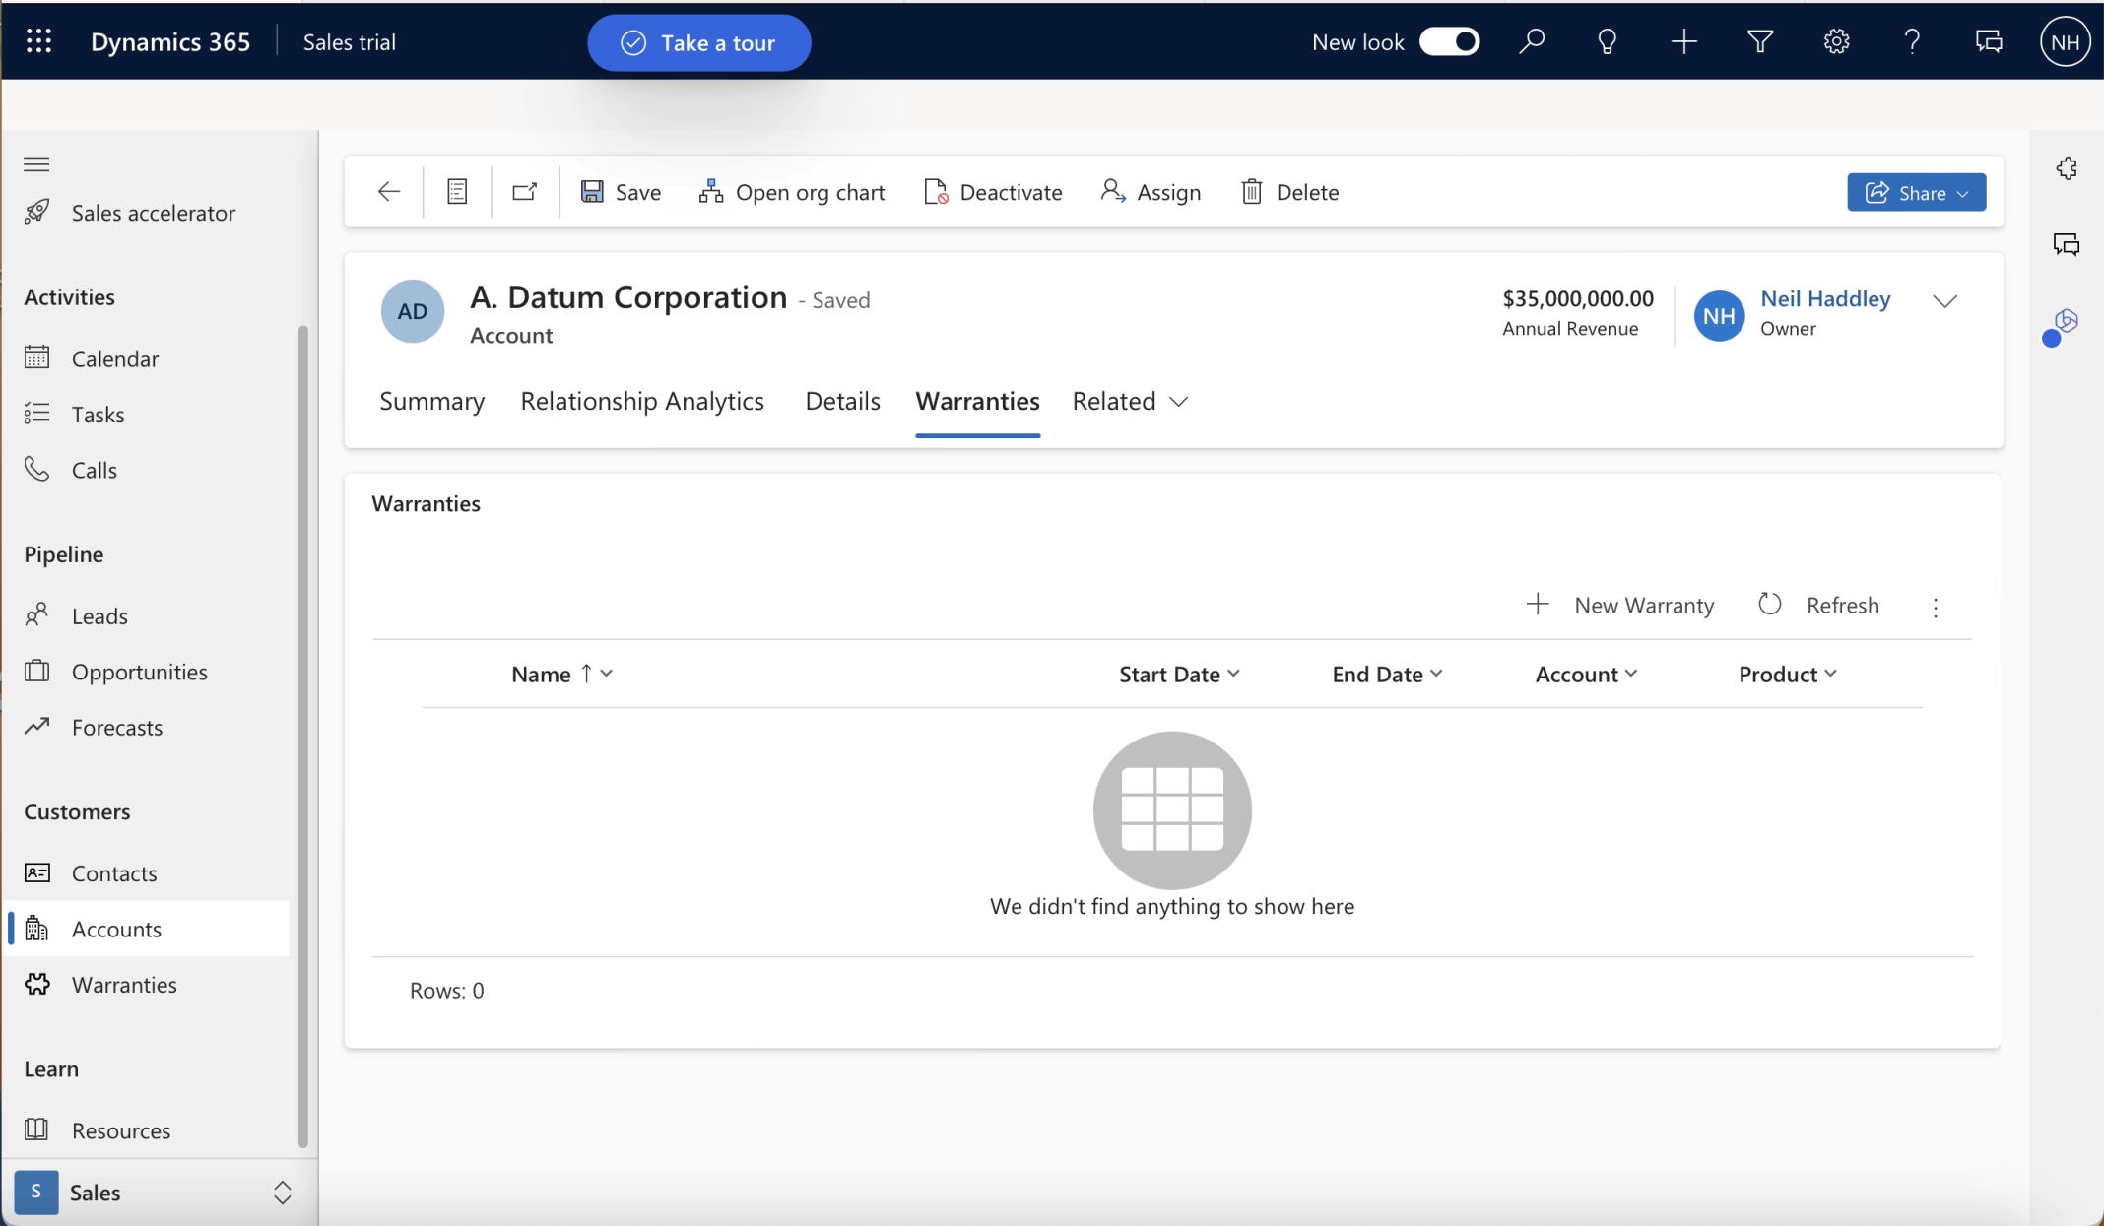The width and height of the screenshot is (2104, 1226).
Task: Click the search icon in the header
Action: [1533, 40]
